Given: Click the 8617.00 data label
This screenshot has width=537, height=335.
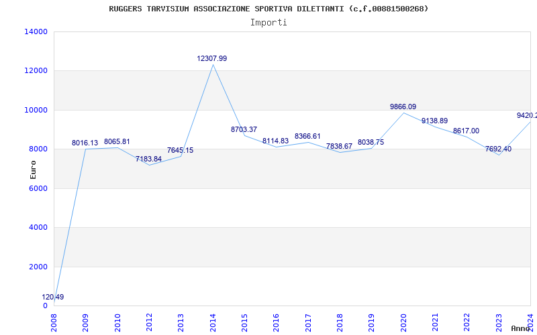Looking at the screenshot, I should pyautogui.click(x=466, y=131).
